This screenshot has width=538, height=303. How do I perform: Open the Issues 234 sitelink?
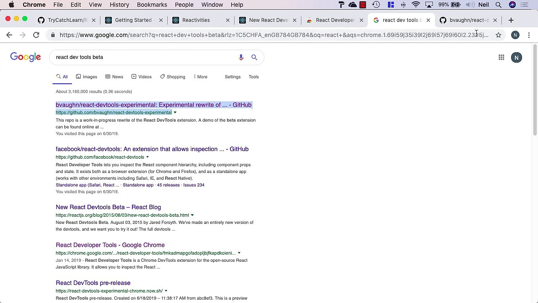tap(194, 185)
